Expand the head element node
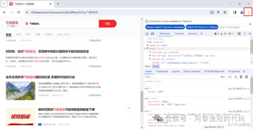Screen dimensions: 253x129 (x=148, y=45)
